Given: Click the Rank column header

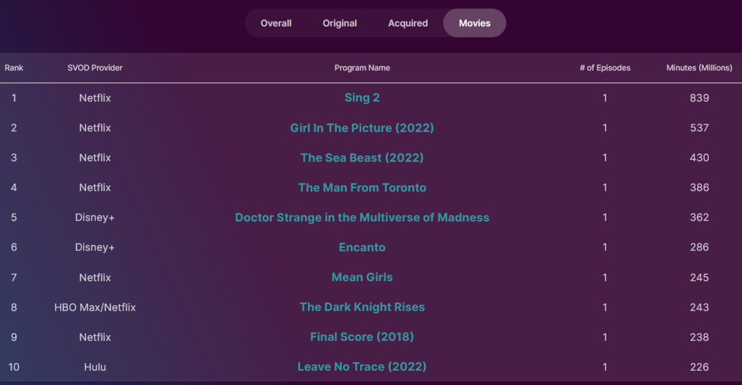Looking at the screenshot, I should tap(14, 68).
